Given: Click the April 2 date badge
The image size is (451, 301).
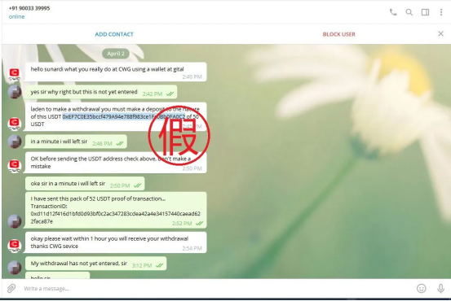Looking at the screenshot, I should click(116, 54).
